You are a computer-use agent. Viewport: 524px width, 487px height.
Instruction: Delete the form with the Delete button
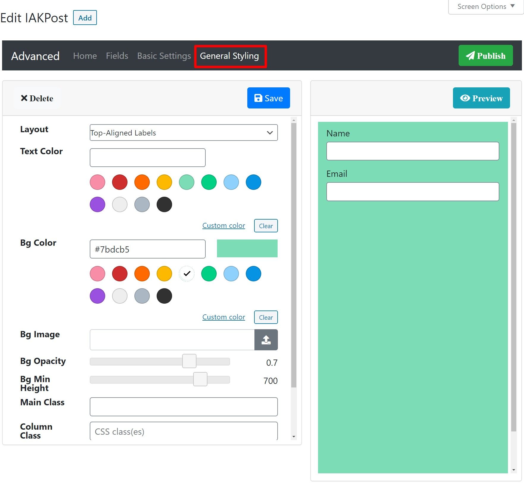click(x=37, y=98)
